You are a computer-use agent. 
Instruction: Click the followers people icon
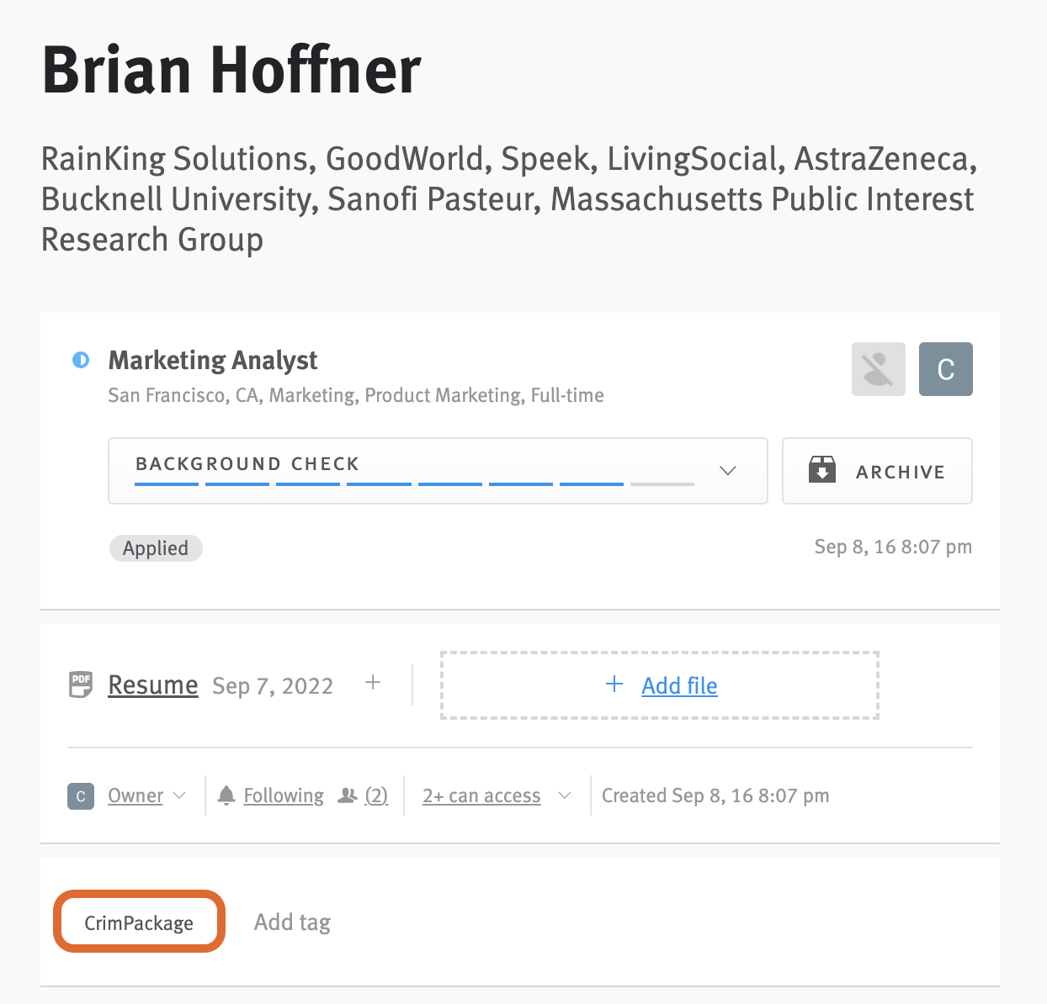[348, 795]
